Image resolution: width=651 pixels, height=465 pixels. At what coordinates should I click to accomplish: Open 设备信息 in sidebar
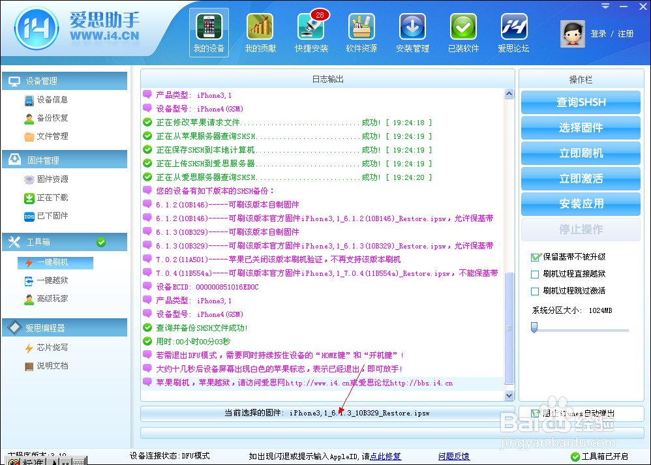coord(46,100)
